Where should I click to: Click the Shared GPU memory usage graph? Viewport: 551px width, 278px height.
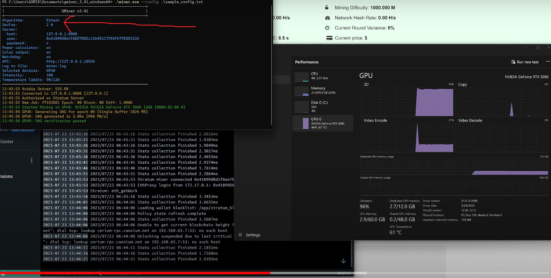[x=454, y=188]
